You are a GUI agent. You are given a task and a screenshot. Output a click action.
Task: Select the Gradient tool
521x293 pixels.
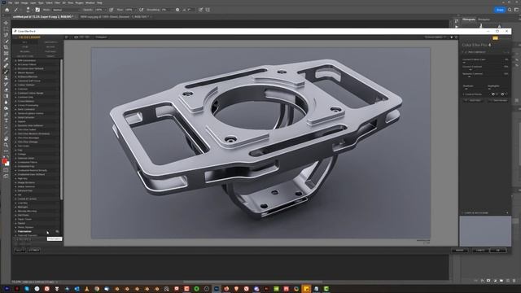coord(6,96)
